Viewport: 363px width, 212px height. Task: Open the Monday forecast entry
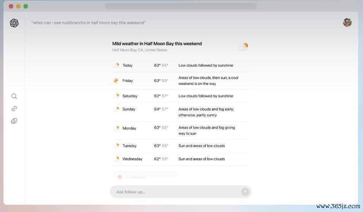pyautogui.click(x=181, y=130)
